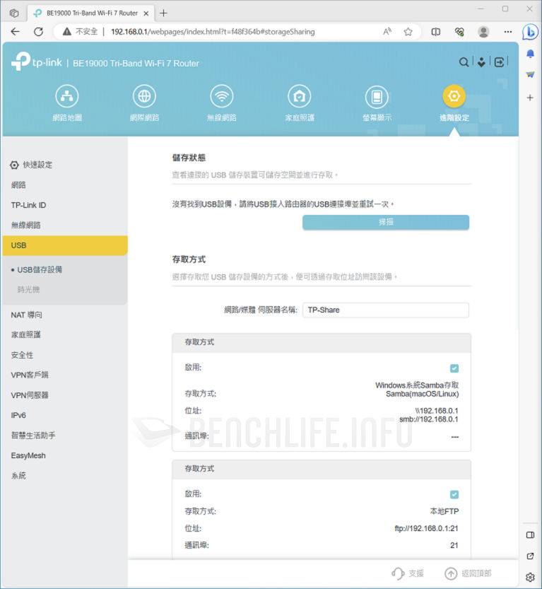542x589 pixels.
Task: Open the browser profile avatar
Action: click(483, 32)
